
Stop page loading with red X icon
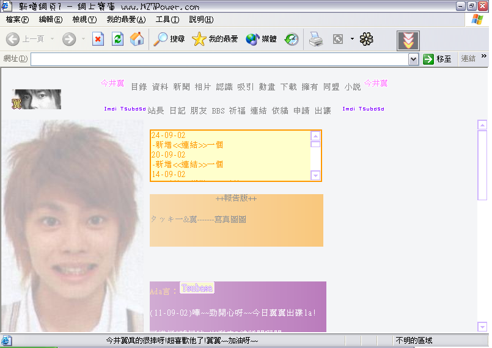pos(98,39)
